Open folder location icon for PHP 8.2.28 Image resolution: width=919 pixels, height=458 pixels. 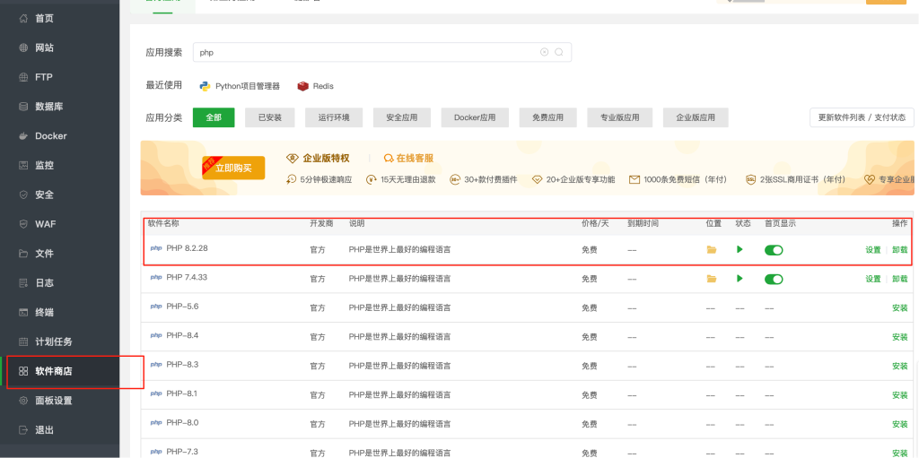coord(712,250)
